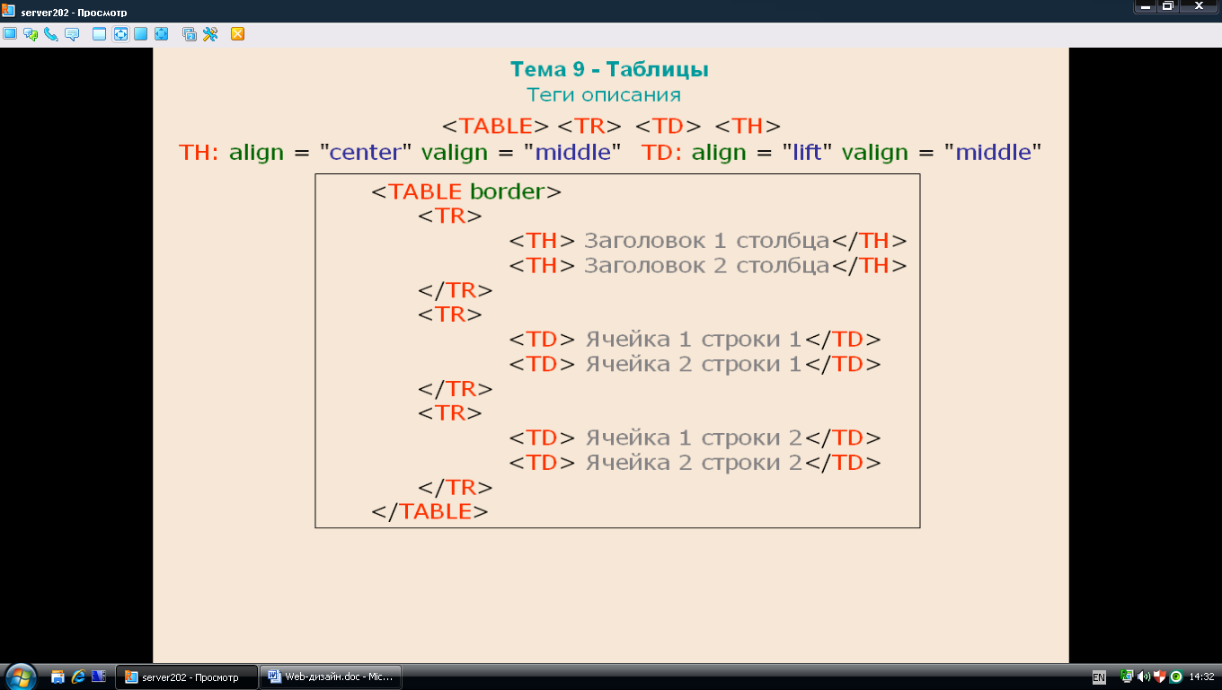Click the word "lift" in TD attributes
Viewport: 1222px width, 690px height.
coord(807,152)
